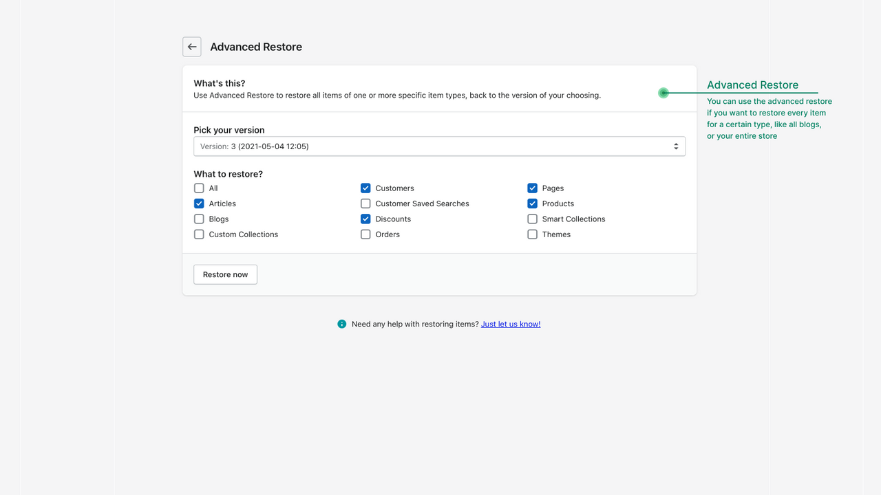Deselect the Discounts checkbox
The width and height of the screenshot is (881, 495).
coord(365,219)
